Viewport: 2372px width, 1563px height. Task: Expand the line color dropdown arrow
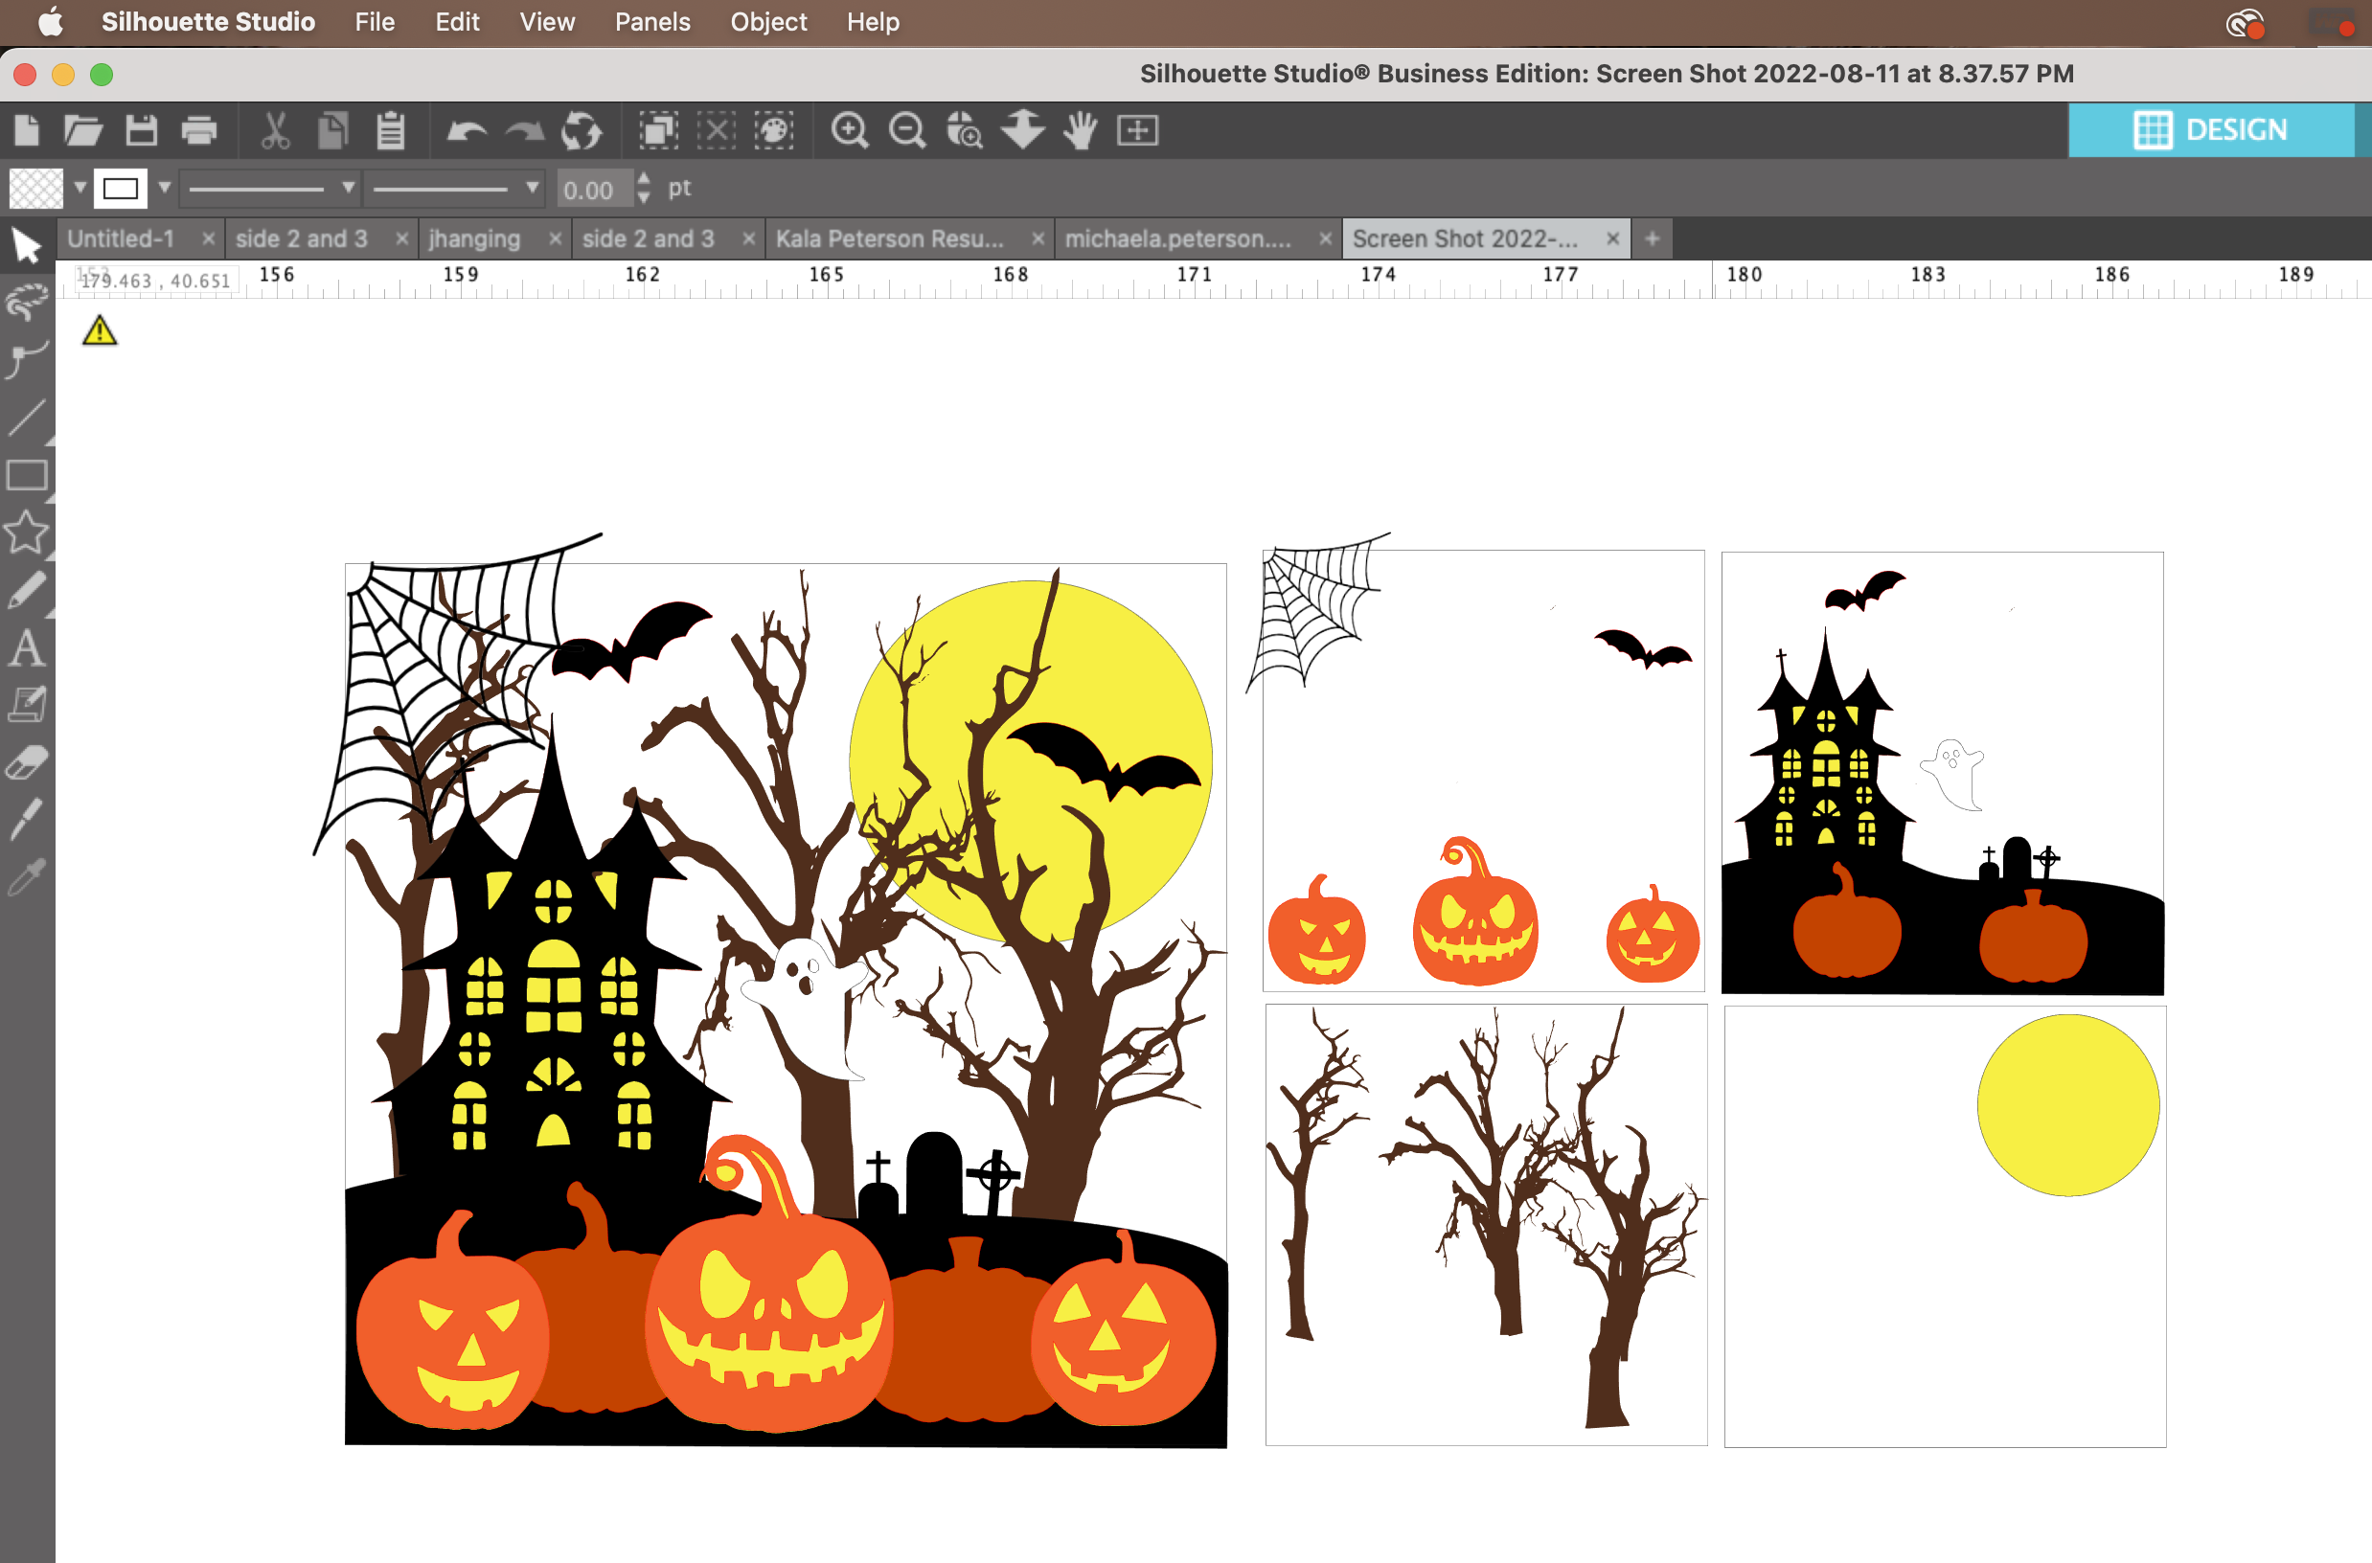click(165, 188)
